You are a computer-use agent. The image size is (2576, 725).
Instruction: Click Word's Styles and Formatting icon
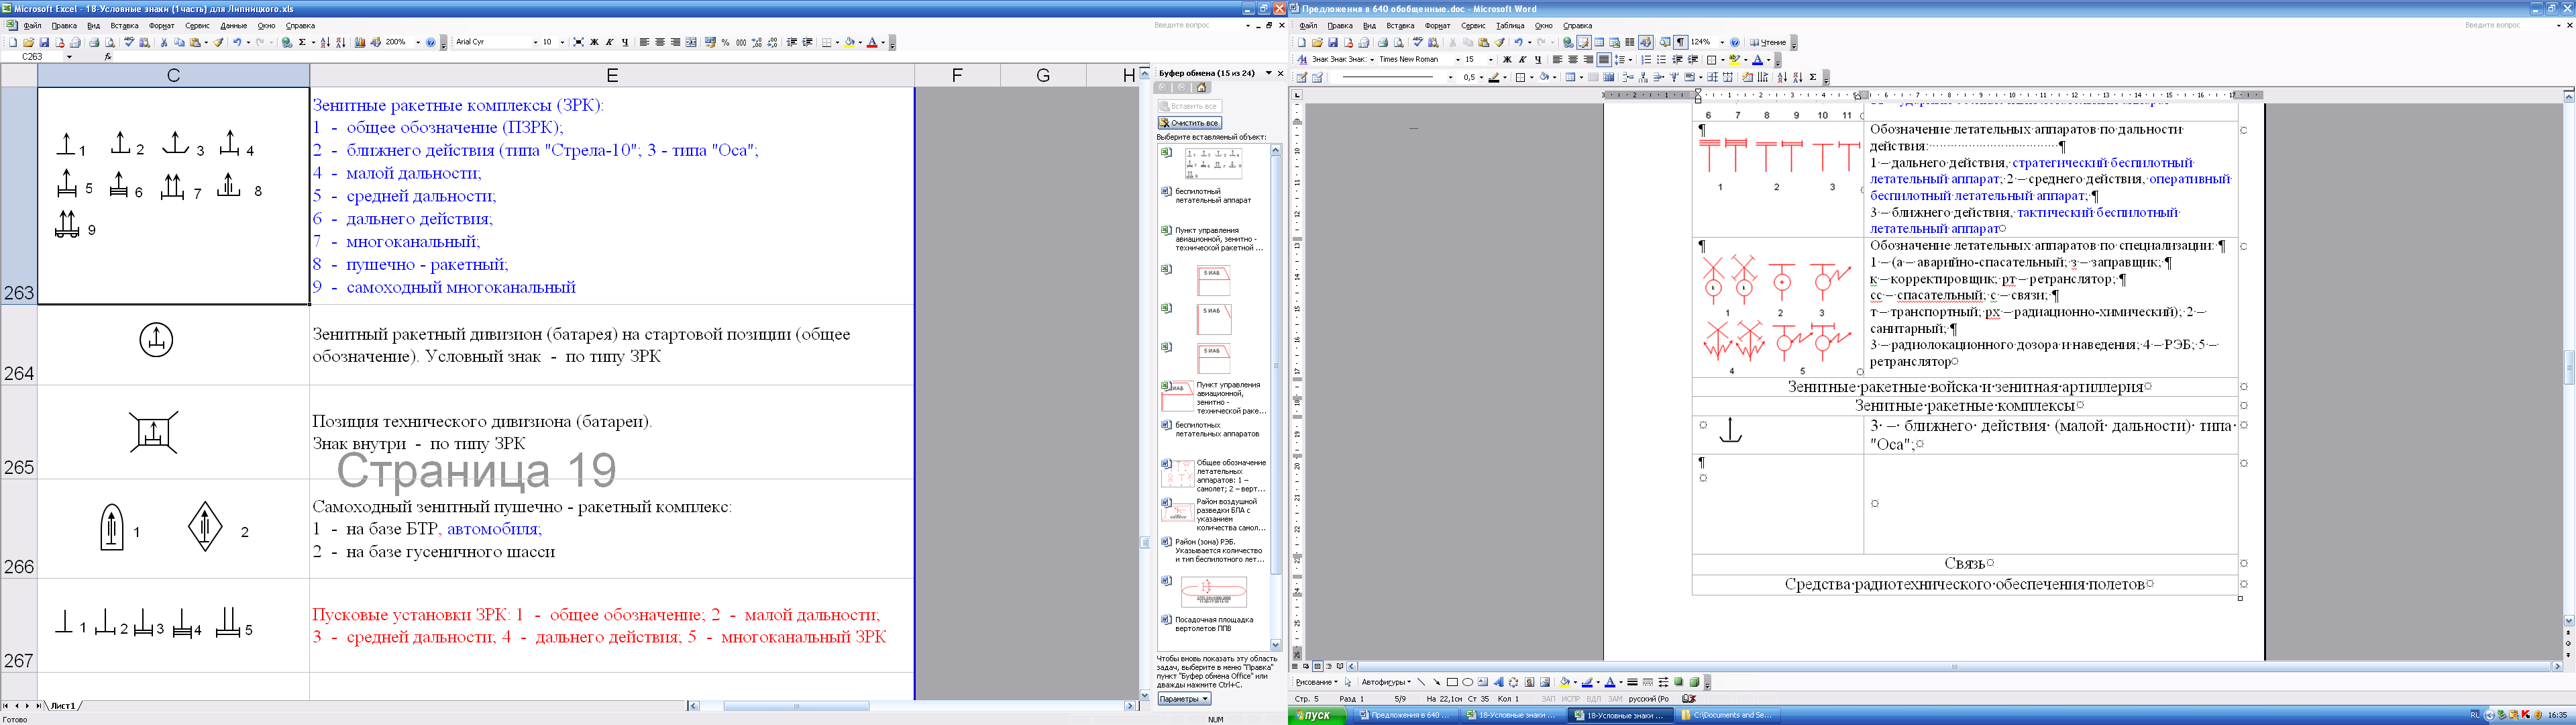[x=1303, y=60]
